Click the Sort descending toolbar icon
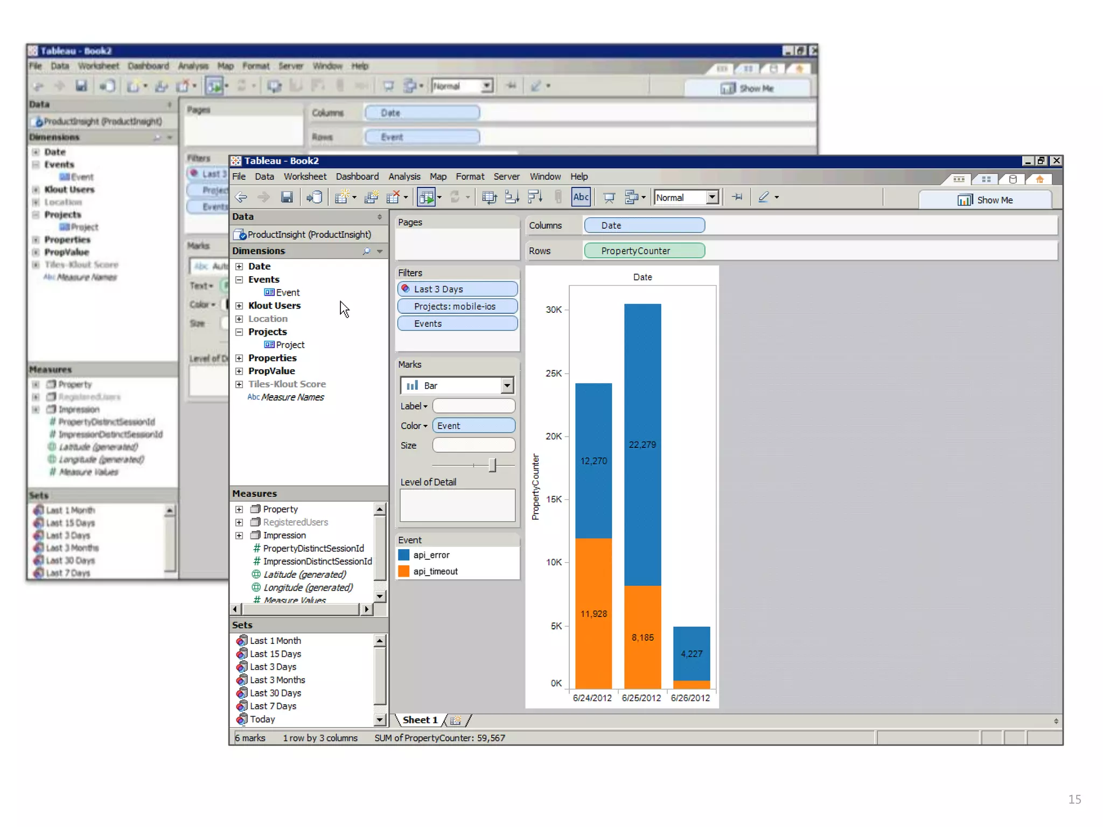The image size is (1103, 827). [x=535, y=198]
